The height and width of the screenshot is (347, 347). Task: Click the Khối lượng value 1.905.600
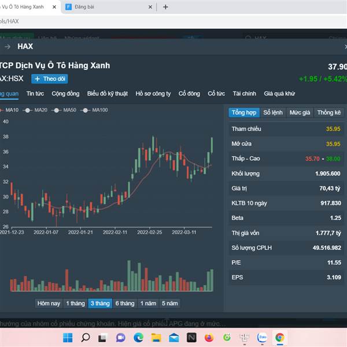328,173
